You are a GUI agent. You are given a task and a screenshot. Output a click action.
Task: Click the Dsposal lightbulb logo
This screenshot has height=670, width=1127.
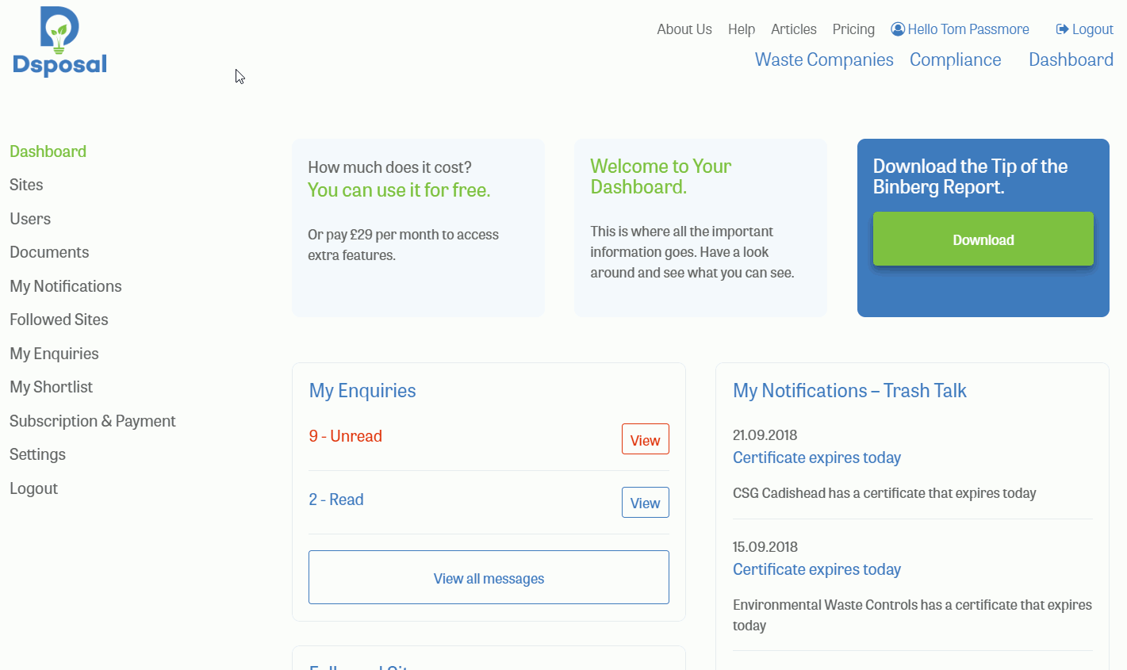[59, 41]
